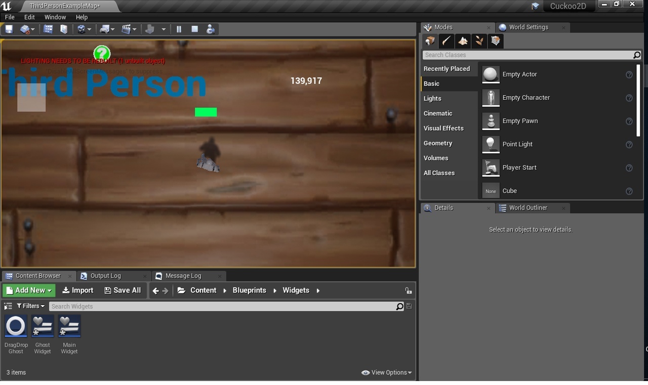Screen dimensions: 648x385
Task: Open the Help menu
Action: pyautogui.click(x=82, y=17)
